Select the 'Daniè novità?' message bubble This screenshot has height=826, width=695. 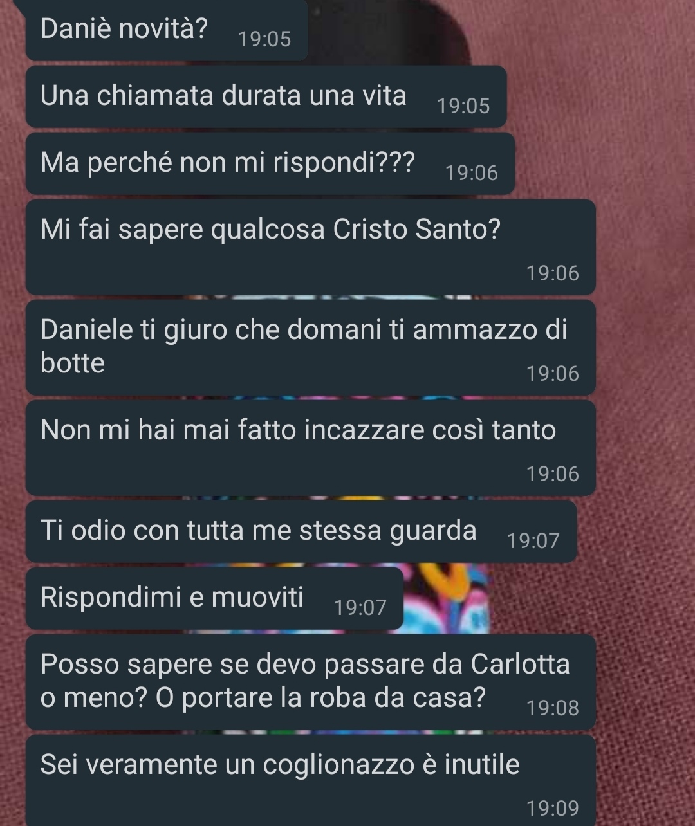(167, 31)
